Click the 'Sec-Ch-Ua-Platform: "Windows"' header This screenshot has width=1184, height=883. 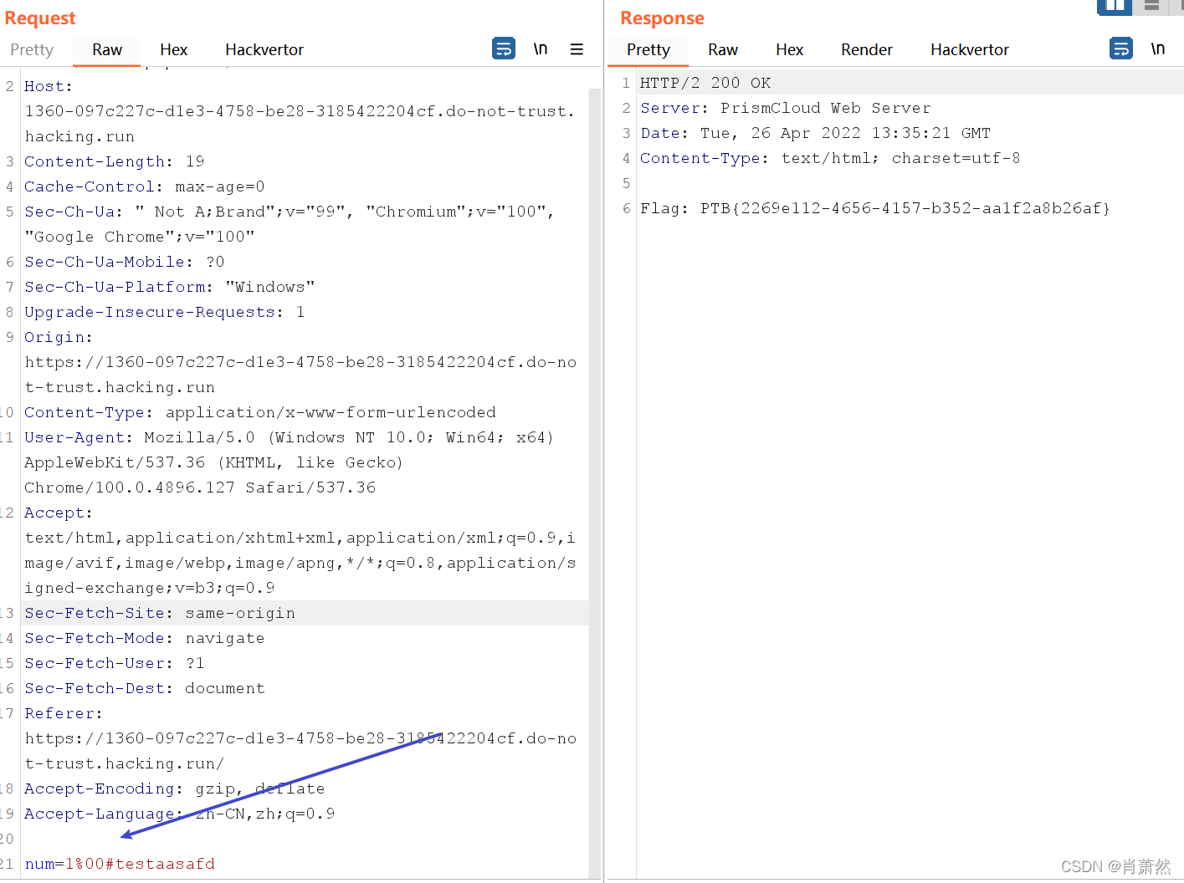click(x=169, y=287)
